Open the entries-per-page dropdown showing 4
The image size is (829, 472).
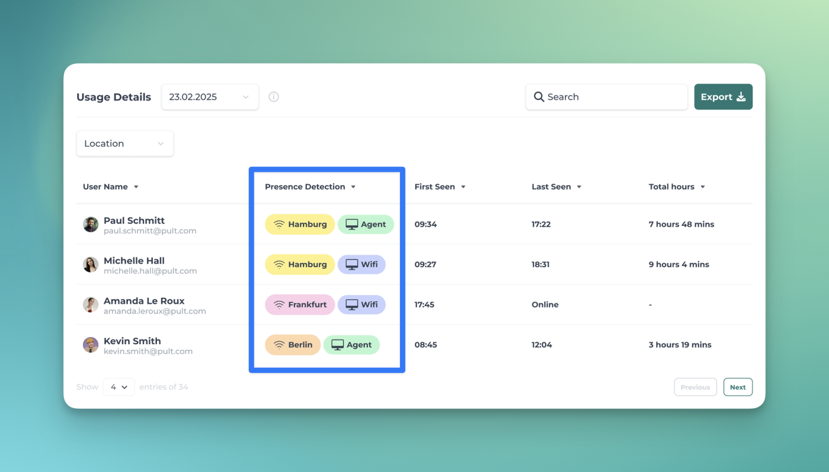coord(119,387)
